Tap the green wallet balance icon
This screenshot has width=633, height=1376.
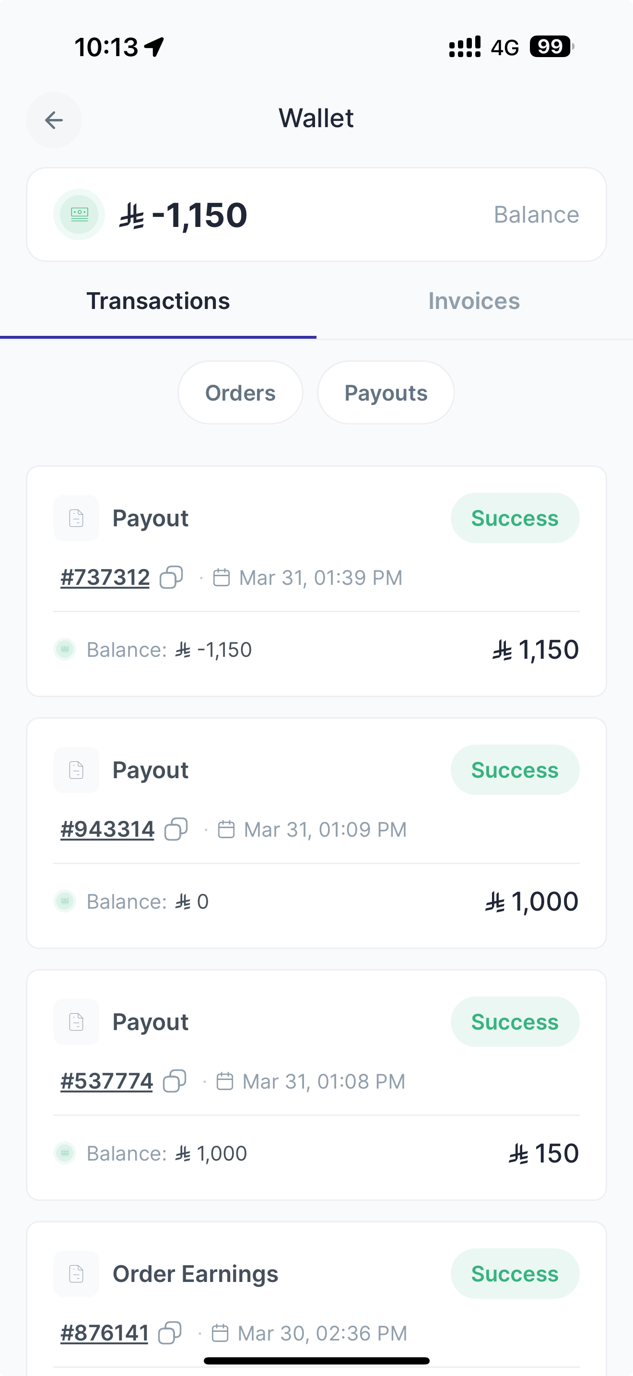pyautogui.click(x=79, y=214)
